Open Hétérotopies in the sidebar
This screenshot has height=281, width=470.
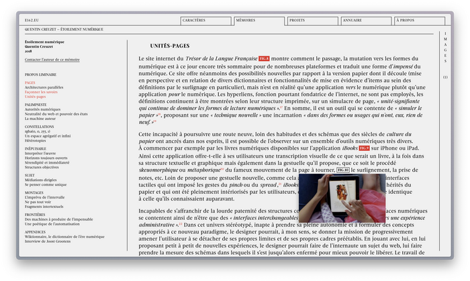coord(35,140)
